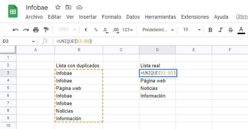Decrease decimal places
Viewport: 248px width, 129px height.
pyautogui.click(x=105, y=30)
